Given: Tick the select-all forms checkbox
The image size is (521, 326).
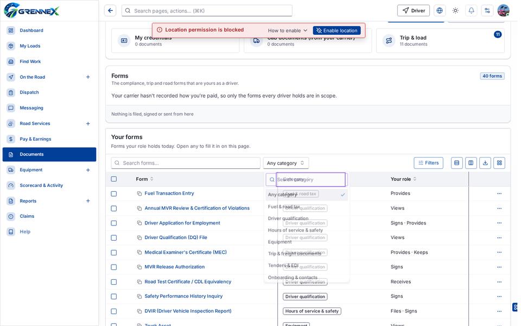Looking at the screenshot, I should pos(114,179).
